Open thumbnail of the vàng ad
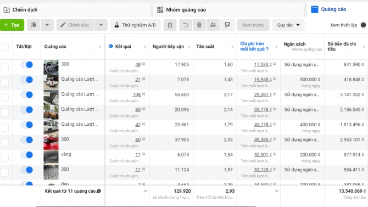This screenshot has height=207, width=368. pyautogui.click(x=51, y=157)
